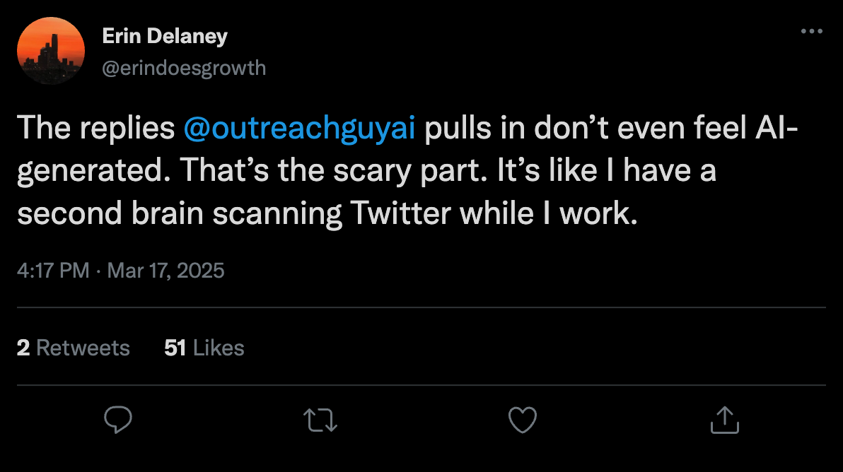Click the number 2 retweet count
Viewport: 843px width, 472px height.
(23, 348)
